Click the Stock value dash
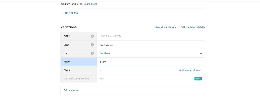This screenshot has width=260, height=100. [100, 70]
